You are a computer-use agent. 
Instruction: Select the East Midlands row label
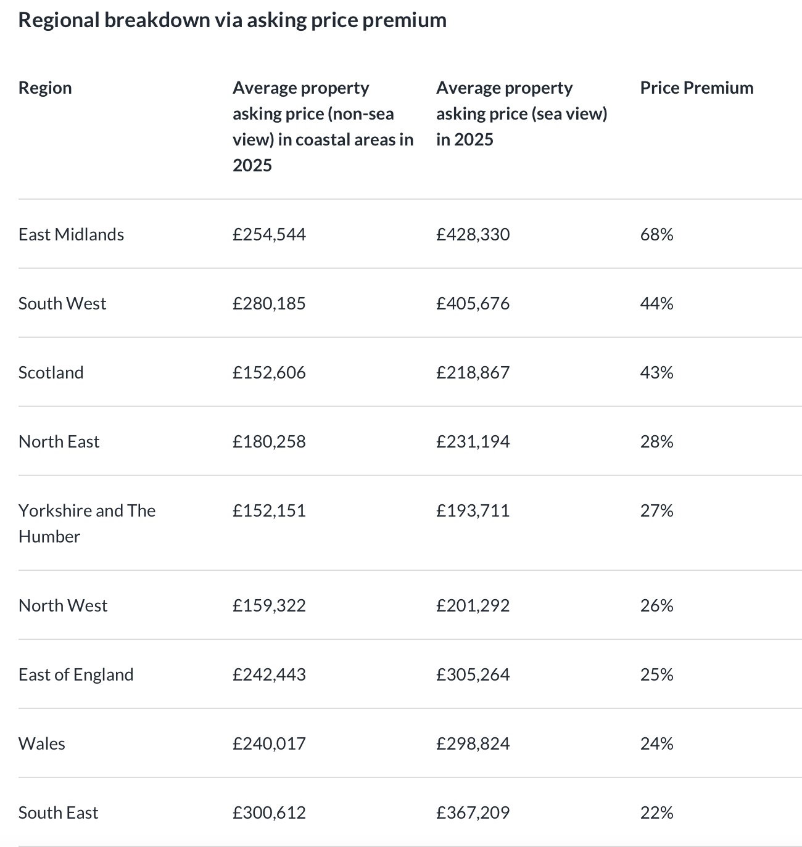click(x=71, y=235)
